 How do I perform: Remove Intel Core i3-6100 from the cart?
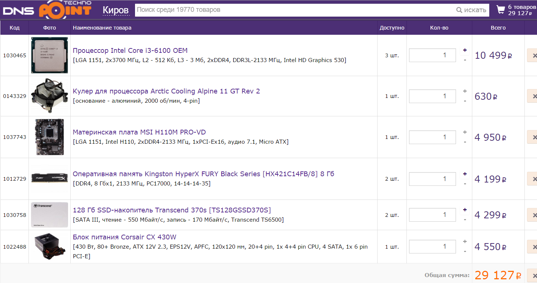click(533, 55)
